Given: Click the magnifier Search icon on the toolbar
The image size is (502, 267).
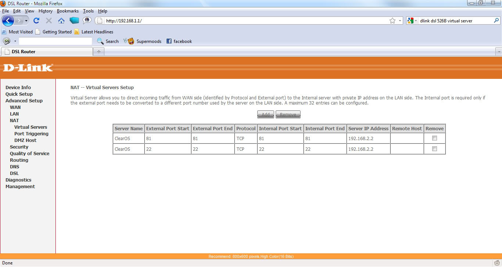Looking at the screenshot, I should pyautogui.click(x=100, y=41).
